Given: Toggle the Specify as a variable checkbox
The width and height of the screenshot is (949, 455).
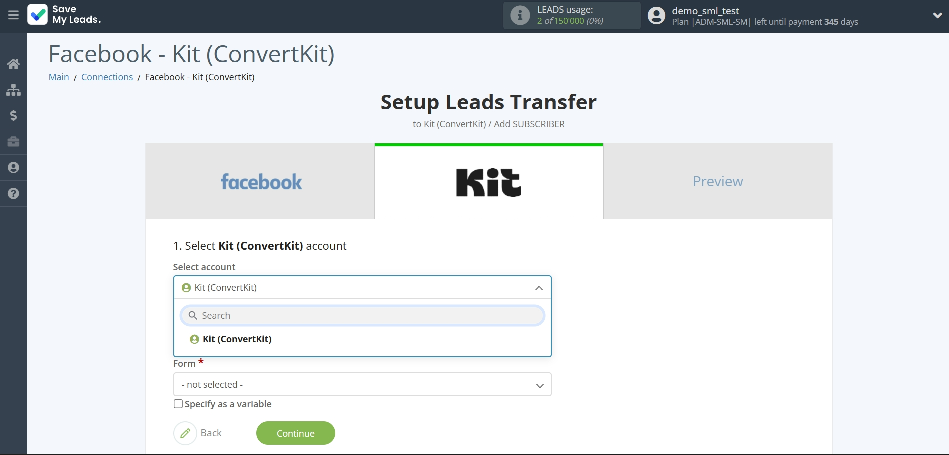Looking at the screenshot, I should click(x=178, y=403).
